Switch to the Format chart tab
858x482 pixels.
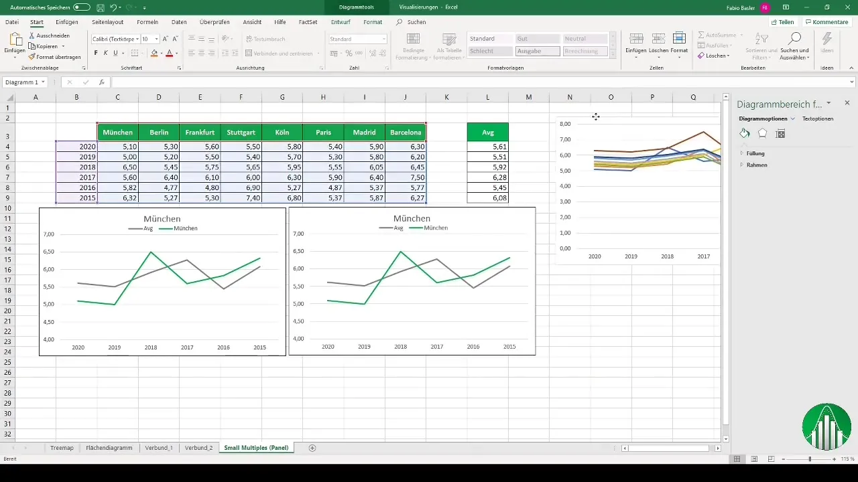click(x=373, y=22)
